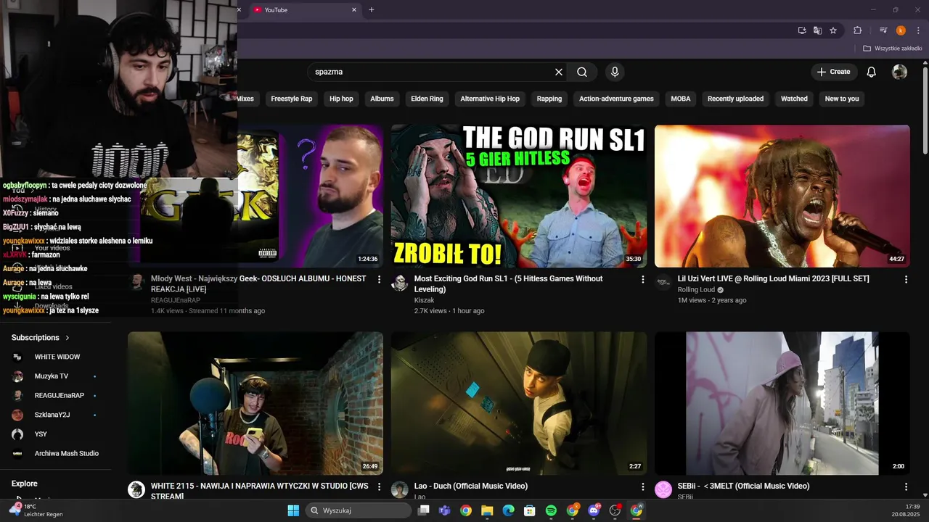Open the Chrome extensions puzzle icon
The height and width of the screenshot is (522, 929).
click(x=858, y=30)
